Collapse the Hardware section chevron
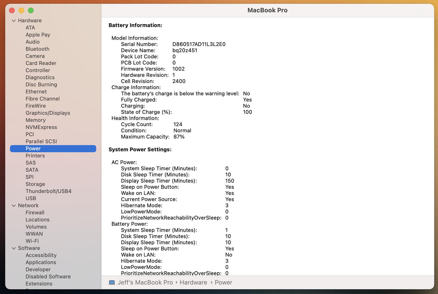The height and width of the screenshot is (294, 438). 14,21
